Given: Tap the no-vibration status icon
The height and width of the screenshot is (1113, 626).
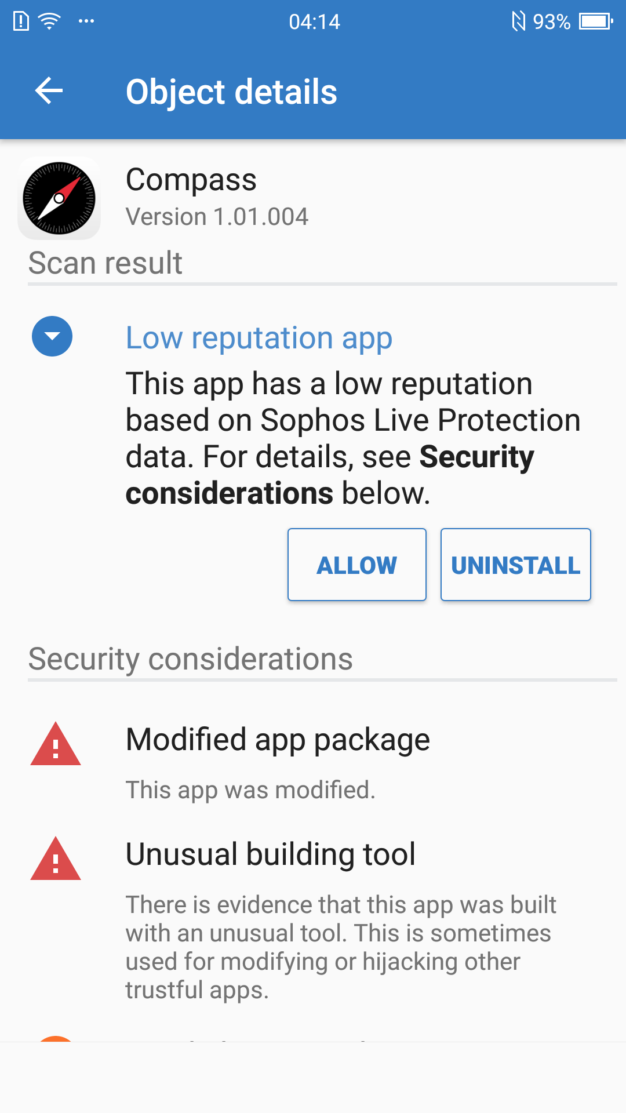Looking at the screenshot, I should (x=518, y=21).
